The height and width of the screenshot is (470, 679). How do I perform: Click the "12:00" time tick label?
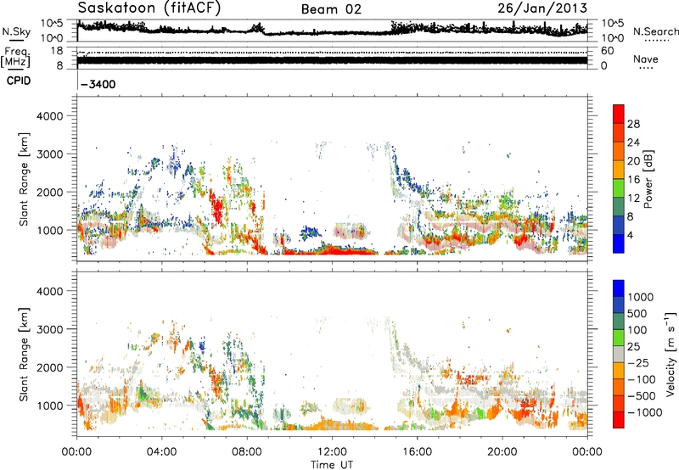[332, 452]
